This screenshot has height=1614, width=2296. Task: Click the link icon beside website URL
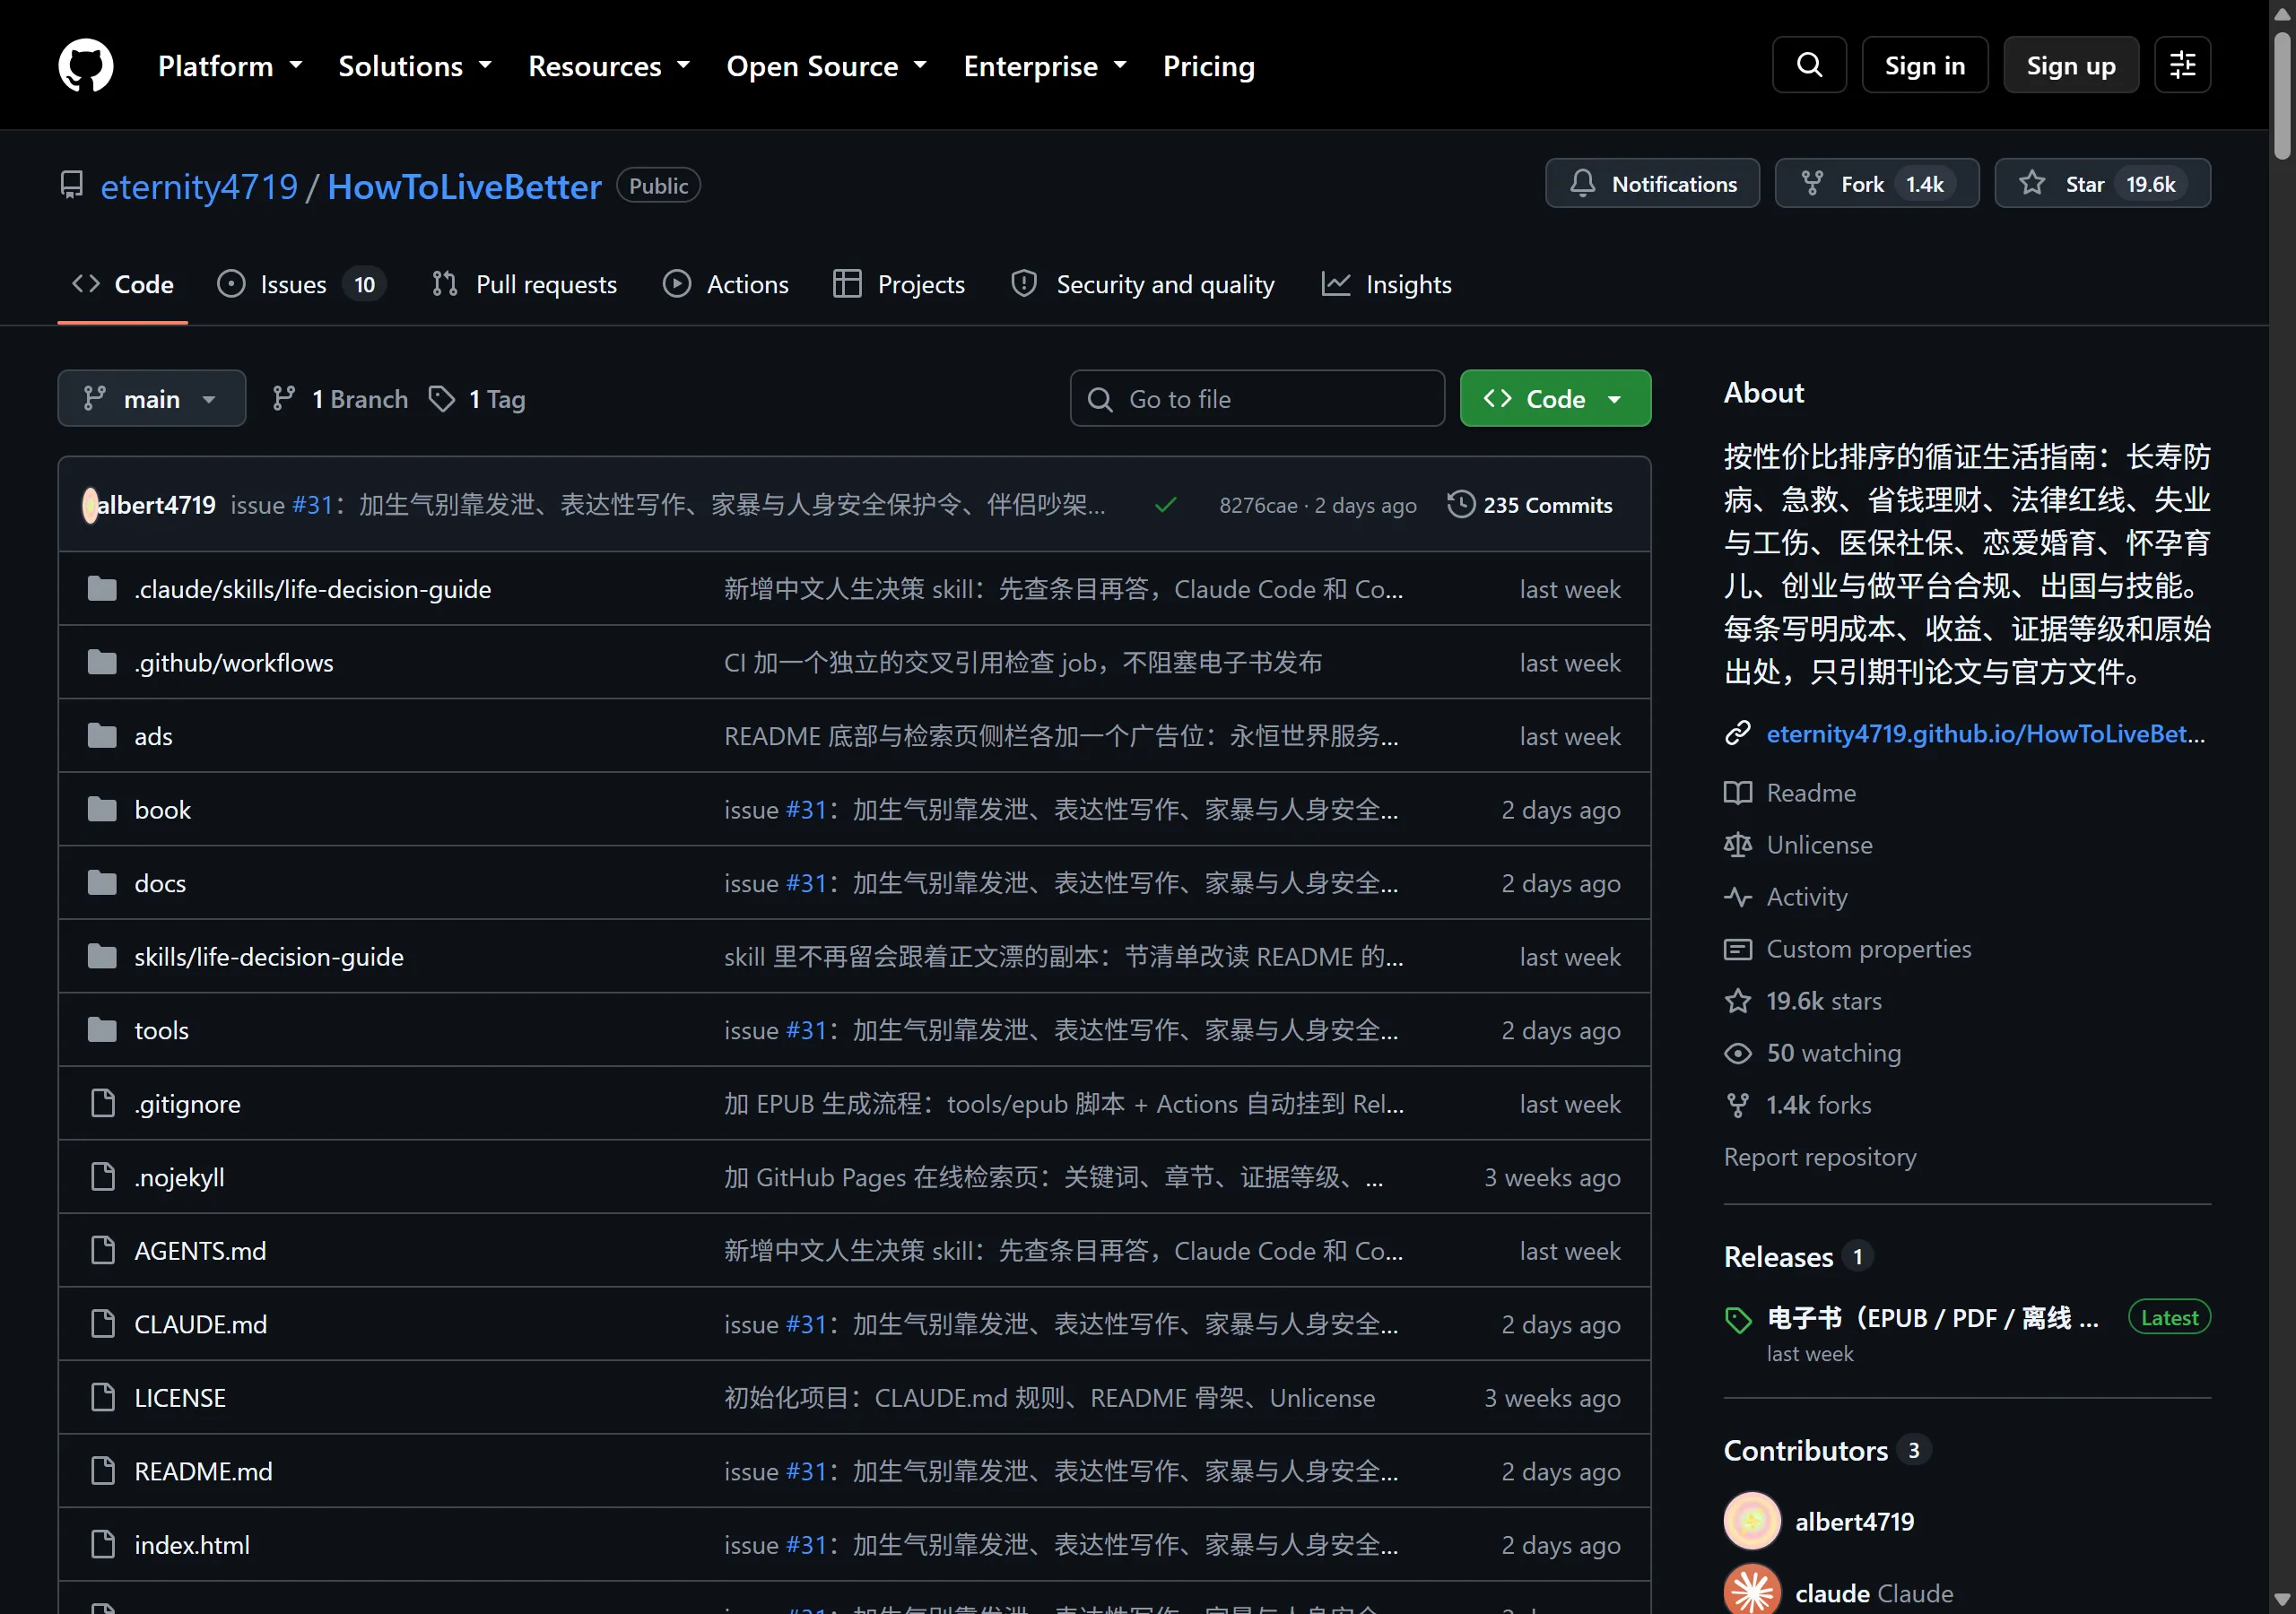coord(1738,734)
